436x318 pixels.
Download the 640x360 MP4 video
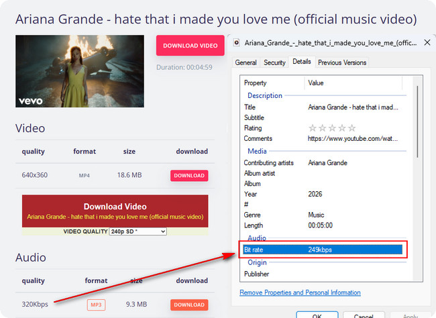(189, 176)
